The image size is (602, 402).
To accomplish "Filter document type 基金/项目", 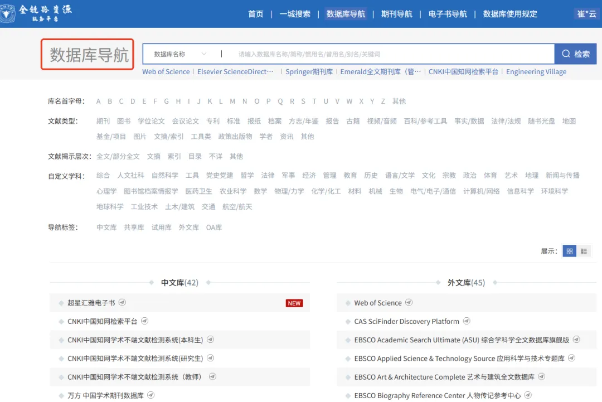I will coord(111,137).
